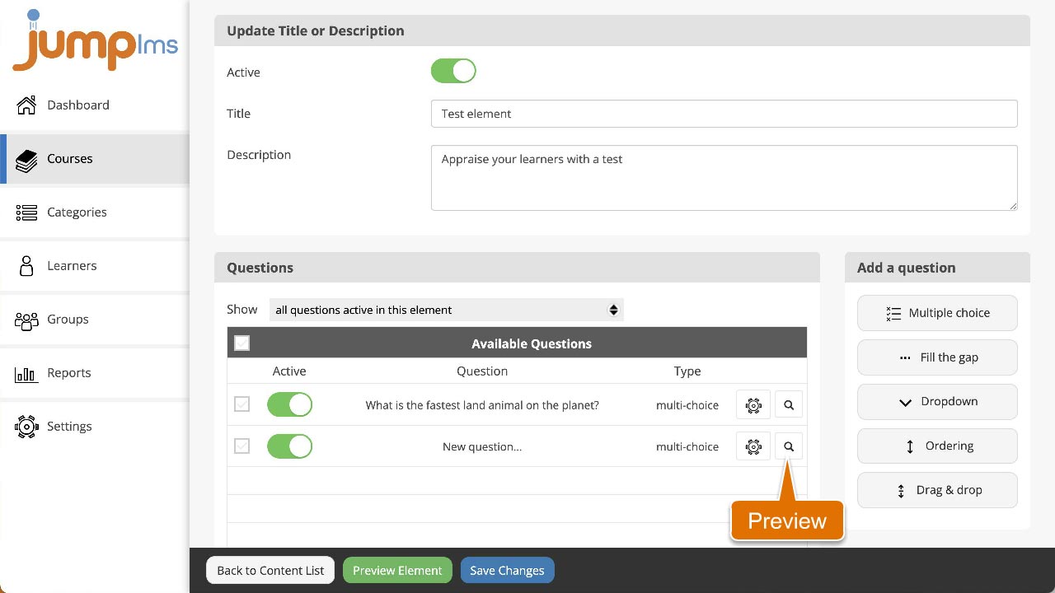The width and height of the screenshot is (1055, 593).
Task: Click the Dropdown chevron icon in Add a question
Action: pos(905,403)
